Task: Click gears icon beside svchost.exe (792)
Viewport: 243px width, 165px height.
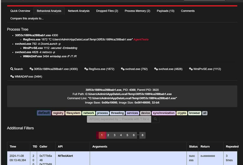Action: coord(123,69)
